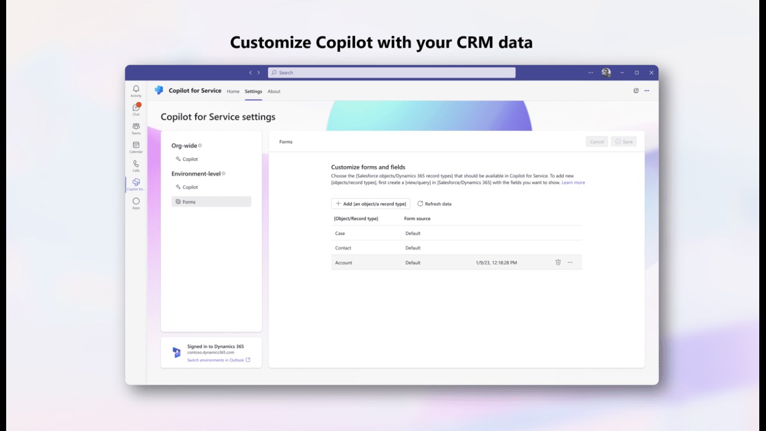The width and height of the screenshot is (766, 431).
Task: Click Default in the Contact row
Action: coord(413,248)
